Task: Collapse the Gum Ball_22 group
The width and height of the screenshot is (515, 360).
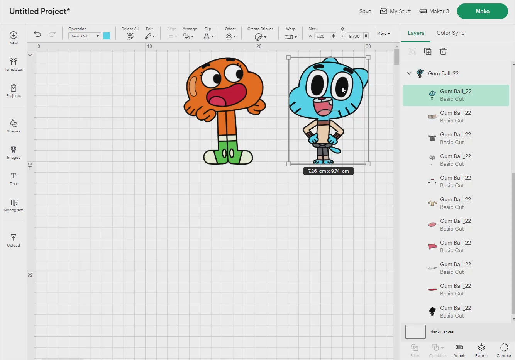Action: click(409, 73)
